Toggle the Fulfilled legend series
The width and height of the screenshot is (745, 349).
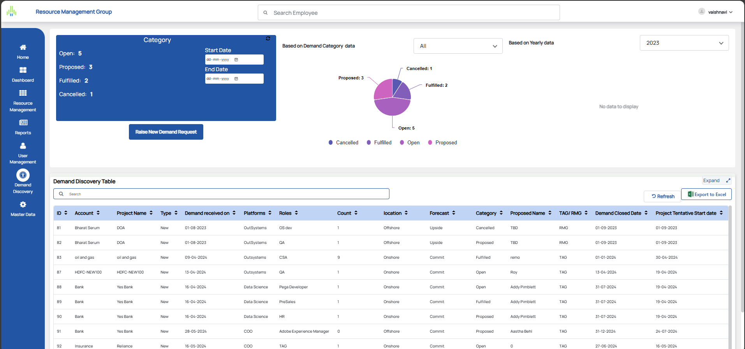click(x=379, y=143)
